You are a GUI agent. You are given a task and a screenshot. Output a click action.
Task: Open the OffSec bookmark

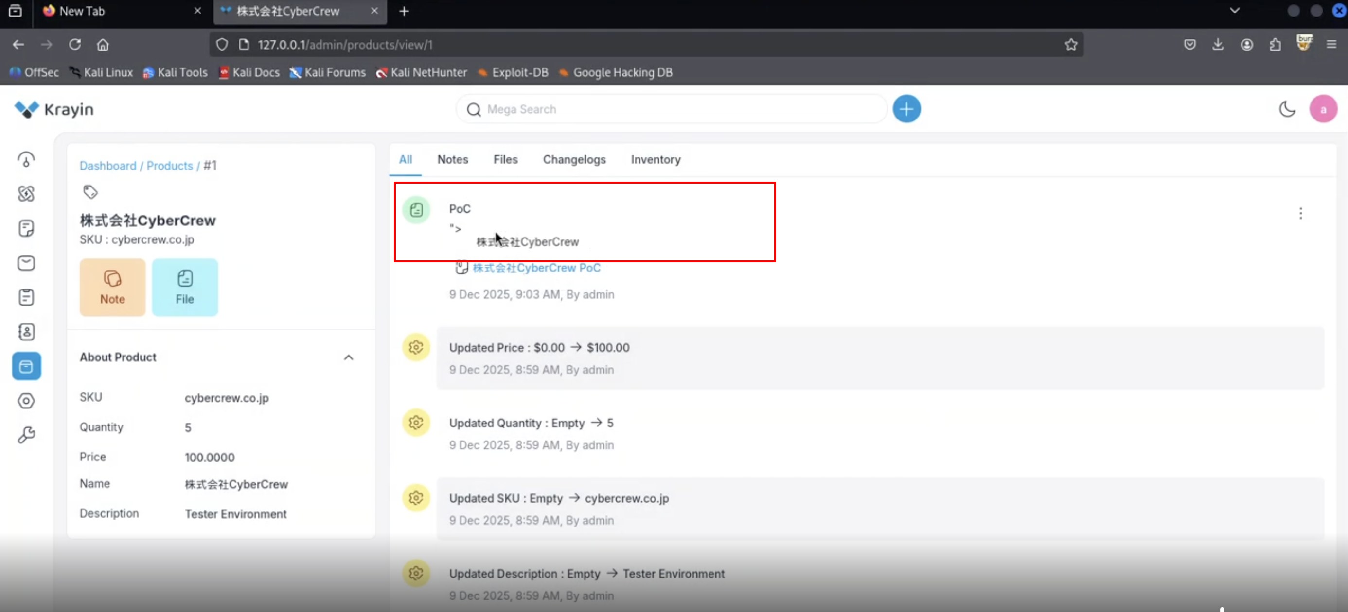35,73
